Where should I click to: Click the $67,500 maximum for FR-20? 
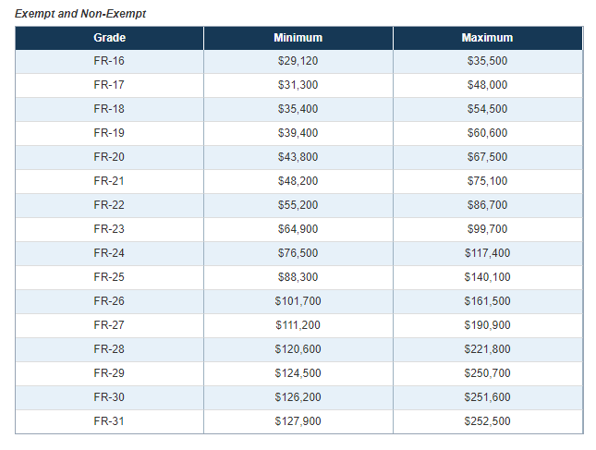pyautogui.click(x=487, y=157)
